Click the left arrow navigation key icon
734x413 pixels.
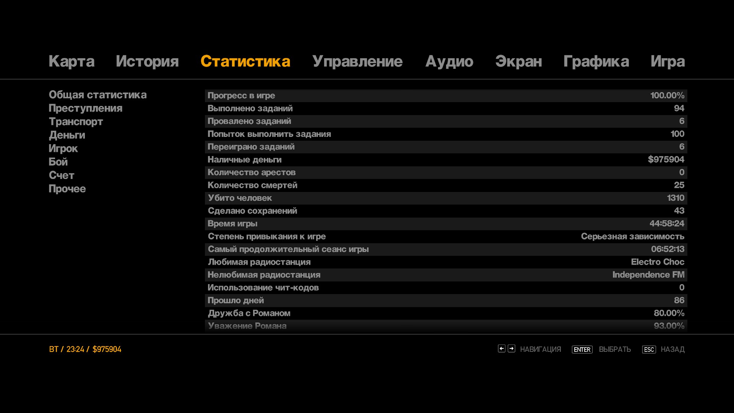point(502,348)
